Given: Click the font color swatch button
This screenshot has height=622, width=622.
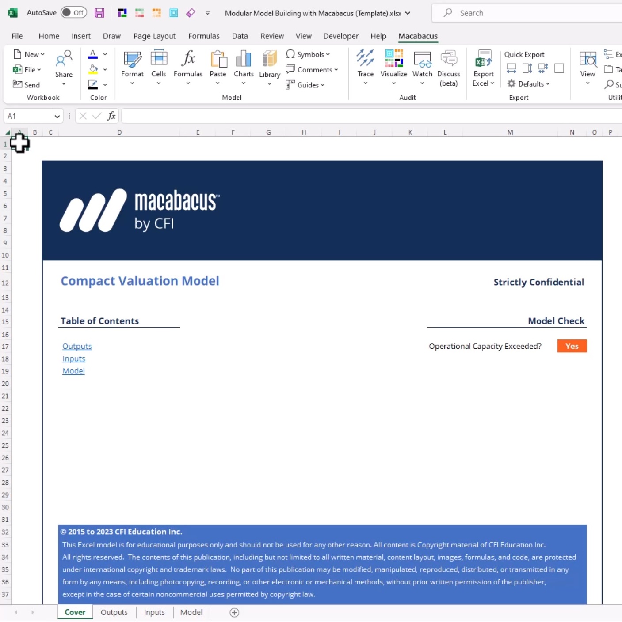Looking at the screenshot, I should click(93, 55).
